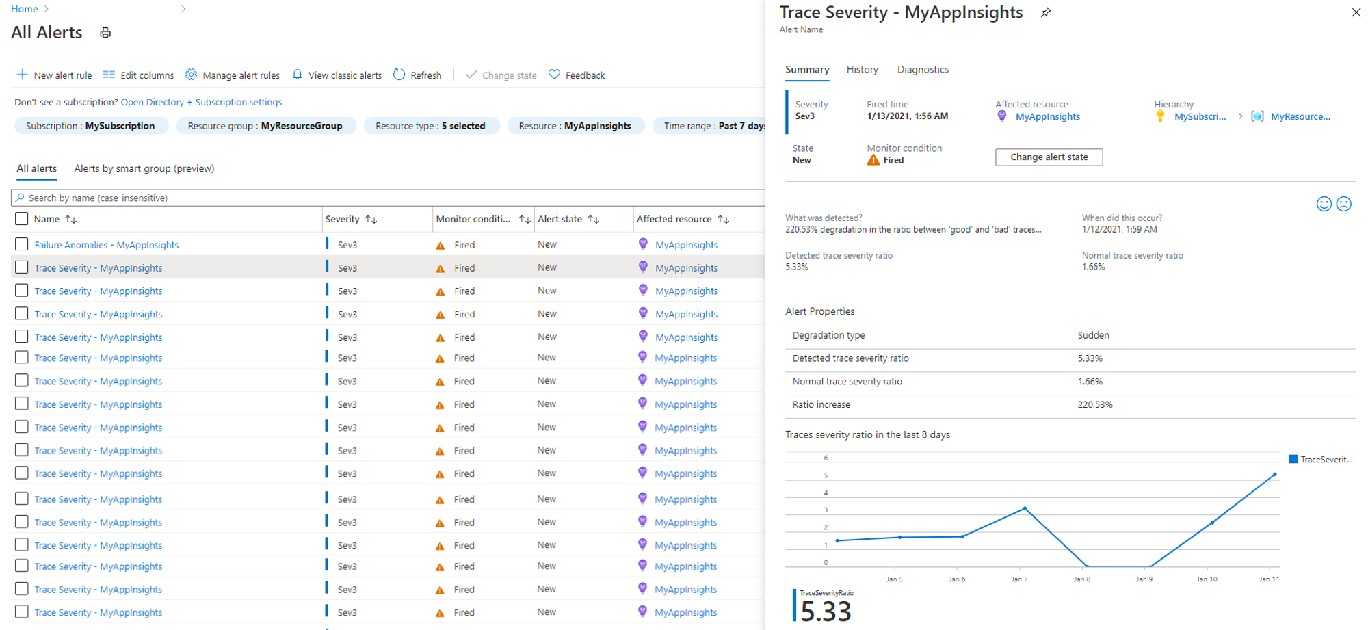Open the Diagnostics tab

923,70
